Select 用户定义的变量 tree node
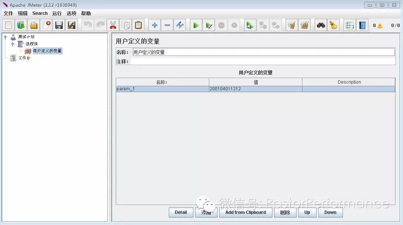 47,51
